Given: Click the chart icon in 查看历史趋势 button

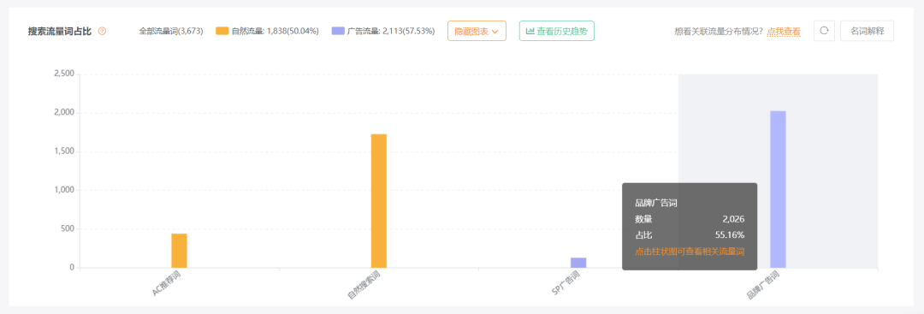Looking at the screenshot, I should click(x=530, y=31).
